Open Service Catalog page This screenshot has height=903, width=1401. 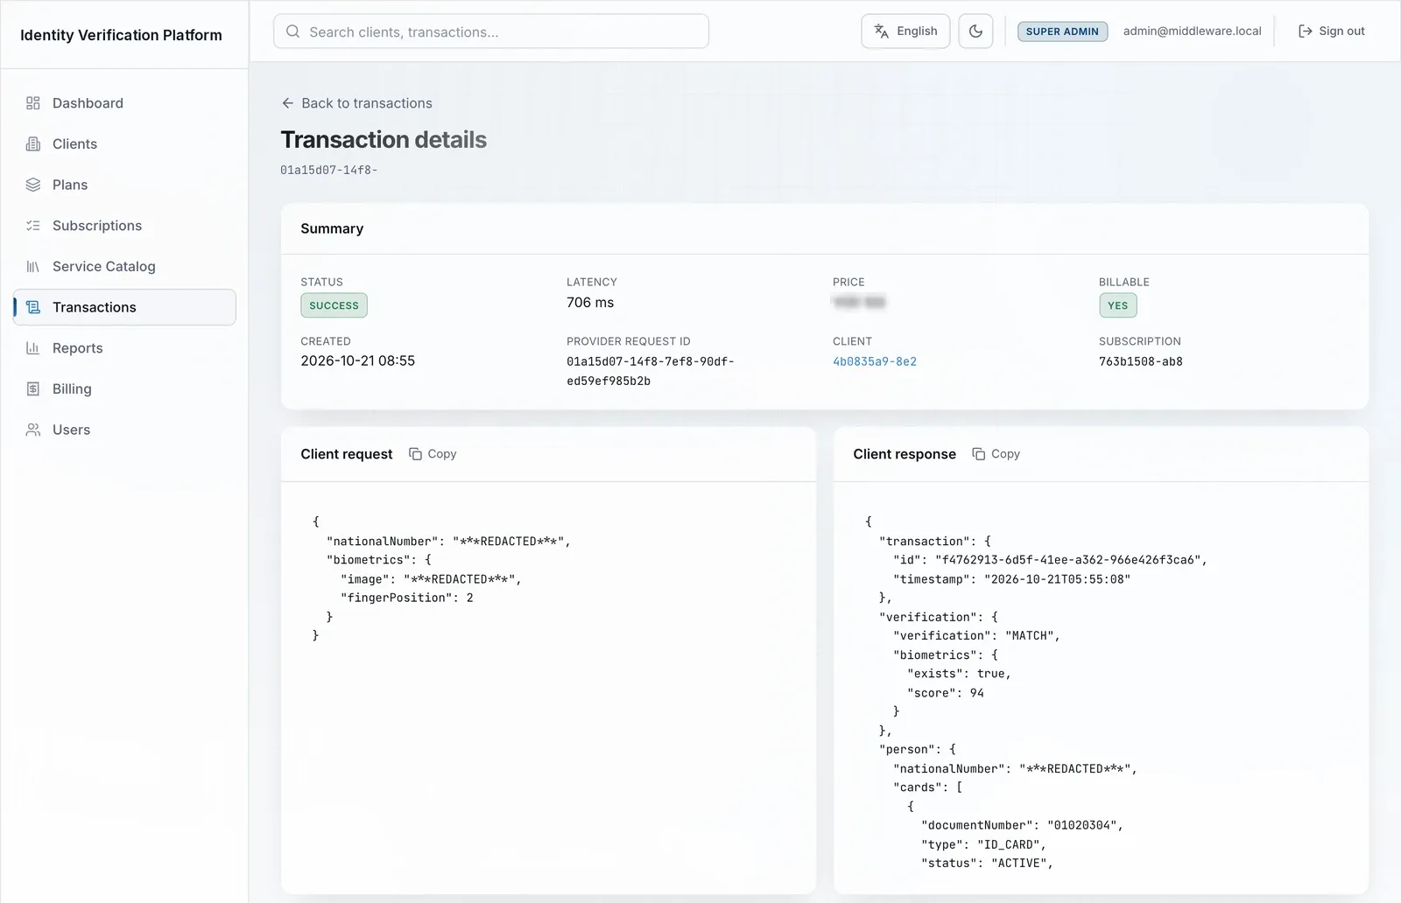coord(124,266)
